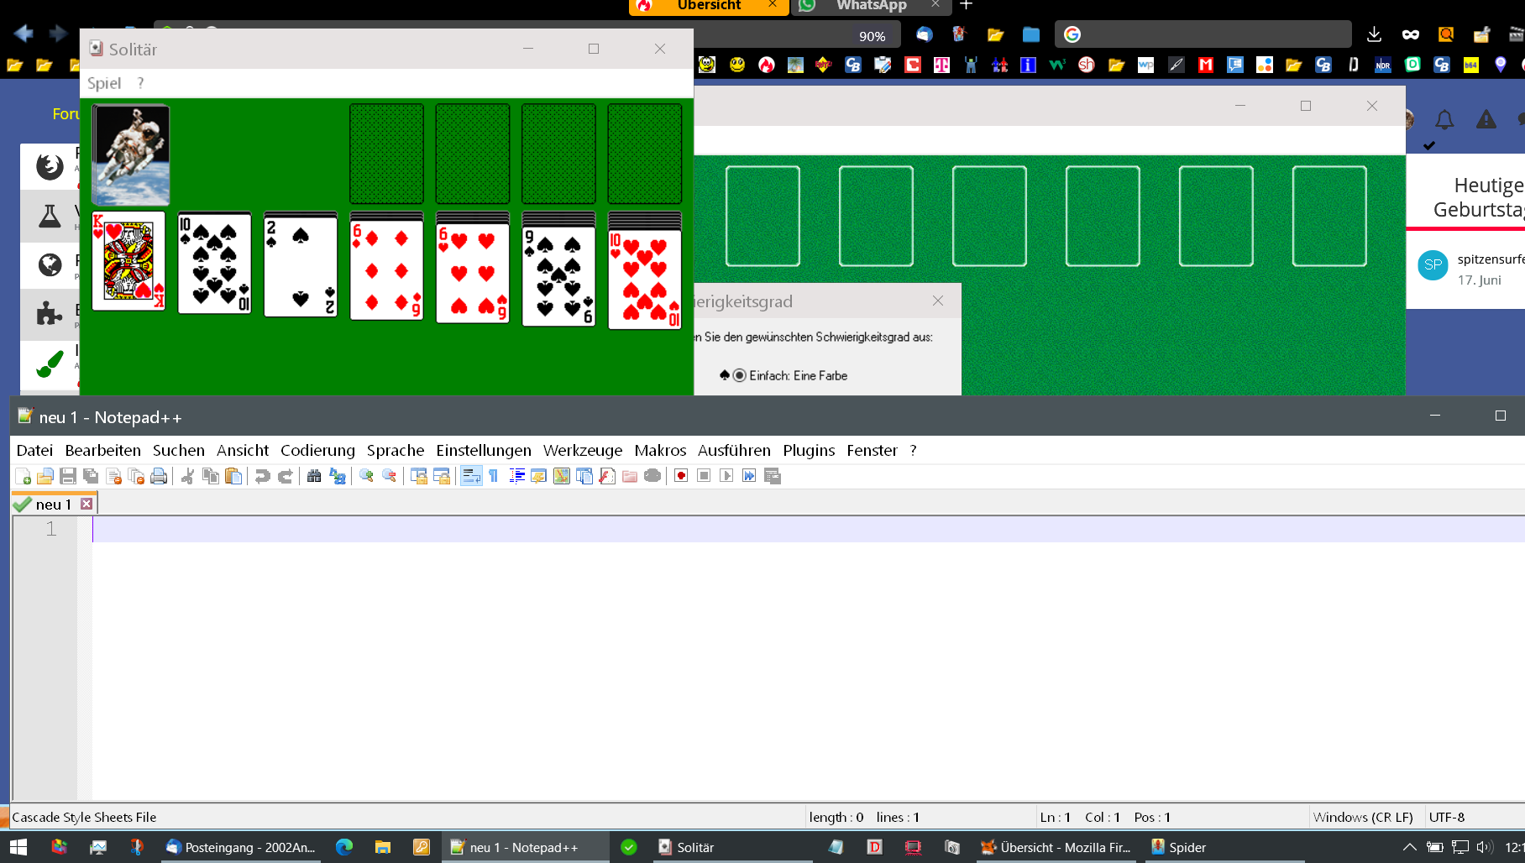Select the 'Einfach: Eine Farbe' radio button
Image resolution: width=1525 pixels, height=863 pixels.
click(739, 375)
